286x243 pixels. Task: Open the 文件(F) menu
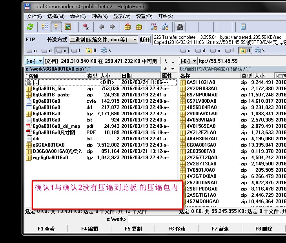click(34, 16)
